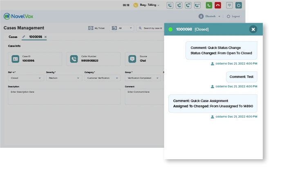Click the yellow Busy status phone icon

(x=136, y=5)
